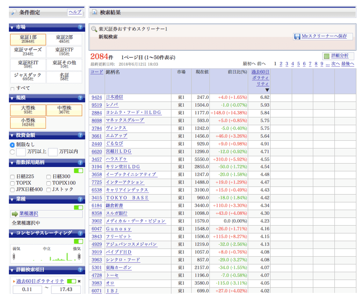Remove 過去60日ボラティリティ filter with the x icon

click(x=79, y=281)
